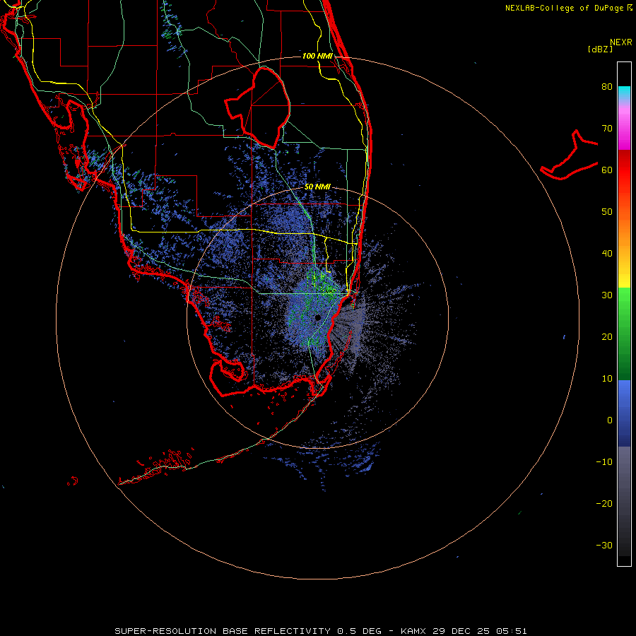
Task: Click the 'SUPER-RESOLUTION BASE REFLECTIVITY 0.5 DEG' title text
Action: point(248,631)
